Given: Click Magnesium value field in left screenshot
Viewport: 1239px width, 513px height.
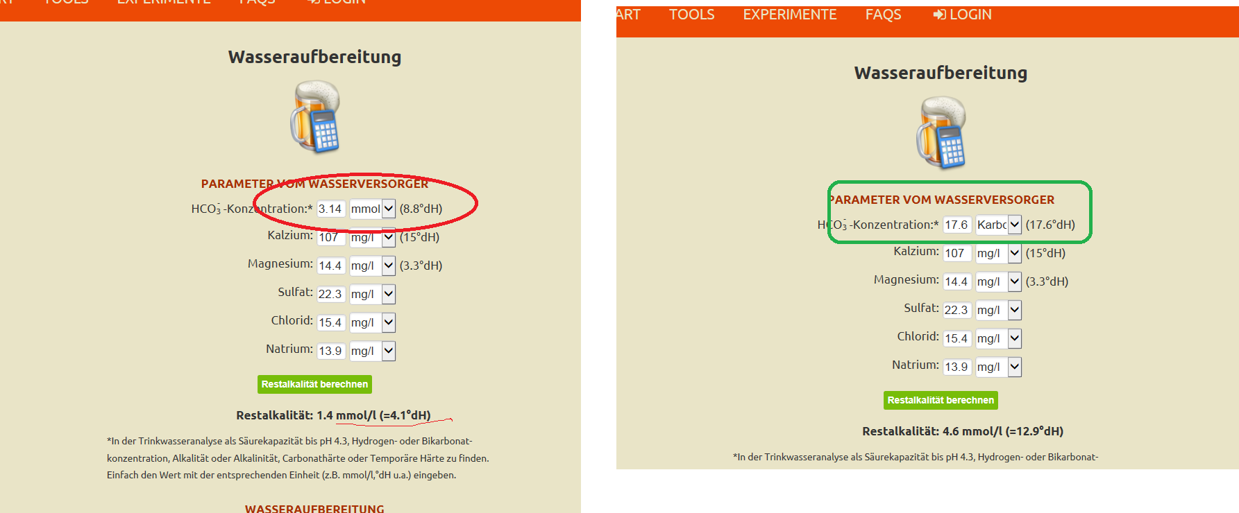Looking at the screenshot, I should 330,266.
